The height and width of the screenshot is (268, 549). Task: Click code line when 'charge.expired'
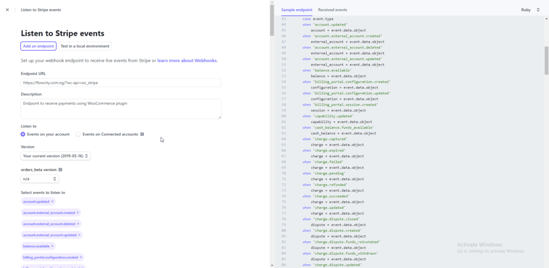[x=324, y=150]
